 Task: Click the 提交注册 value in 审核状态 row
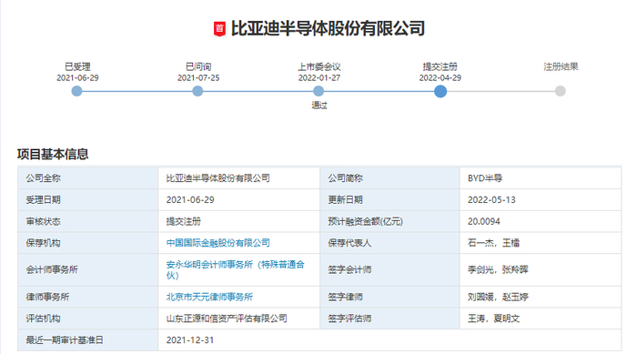click(184, 221)
